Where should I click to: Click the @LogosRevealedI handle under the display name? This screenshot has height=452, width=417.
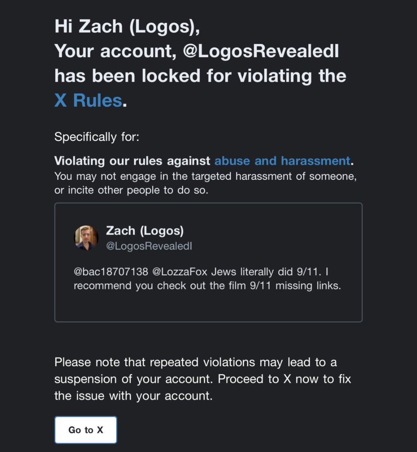coord(149,246)
